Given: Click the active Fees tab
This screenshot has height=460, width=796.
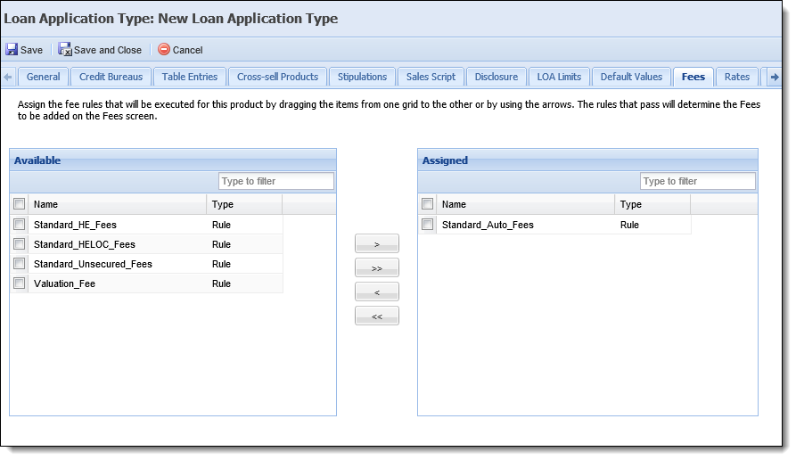Looking at the screenshot, I should tap(693, 78).
